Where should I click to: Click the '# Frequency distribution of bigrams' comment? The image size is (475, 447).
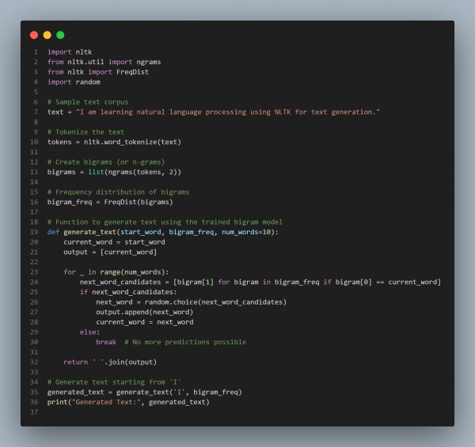pyautogui.click(x=118, y=192)
